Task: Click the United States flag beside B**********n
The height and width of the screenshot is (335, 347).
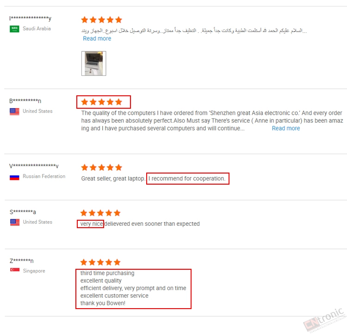Action: tap(14, 112)
